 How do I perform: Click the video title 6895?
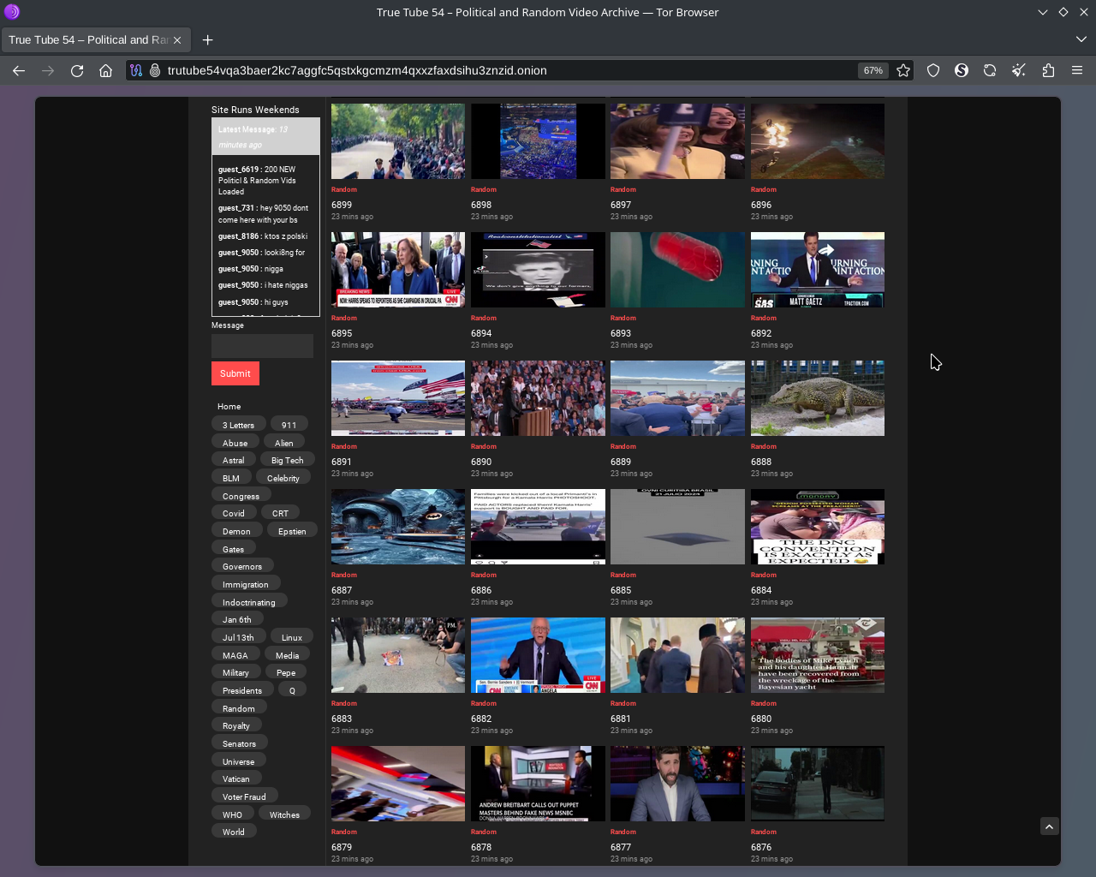342,333
